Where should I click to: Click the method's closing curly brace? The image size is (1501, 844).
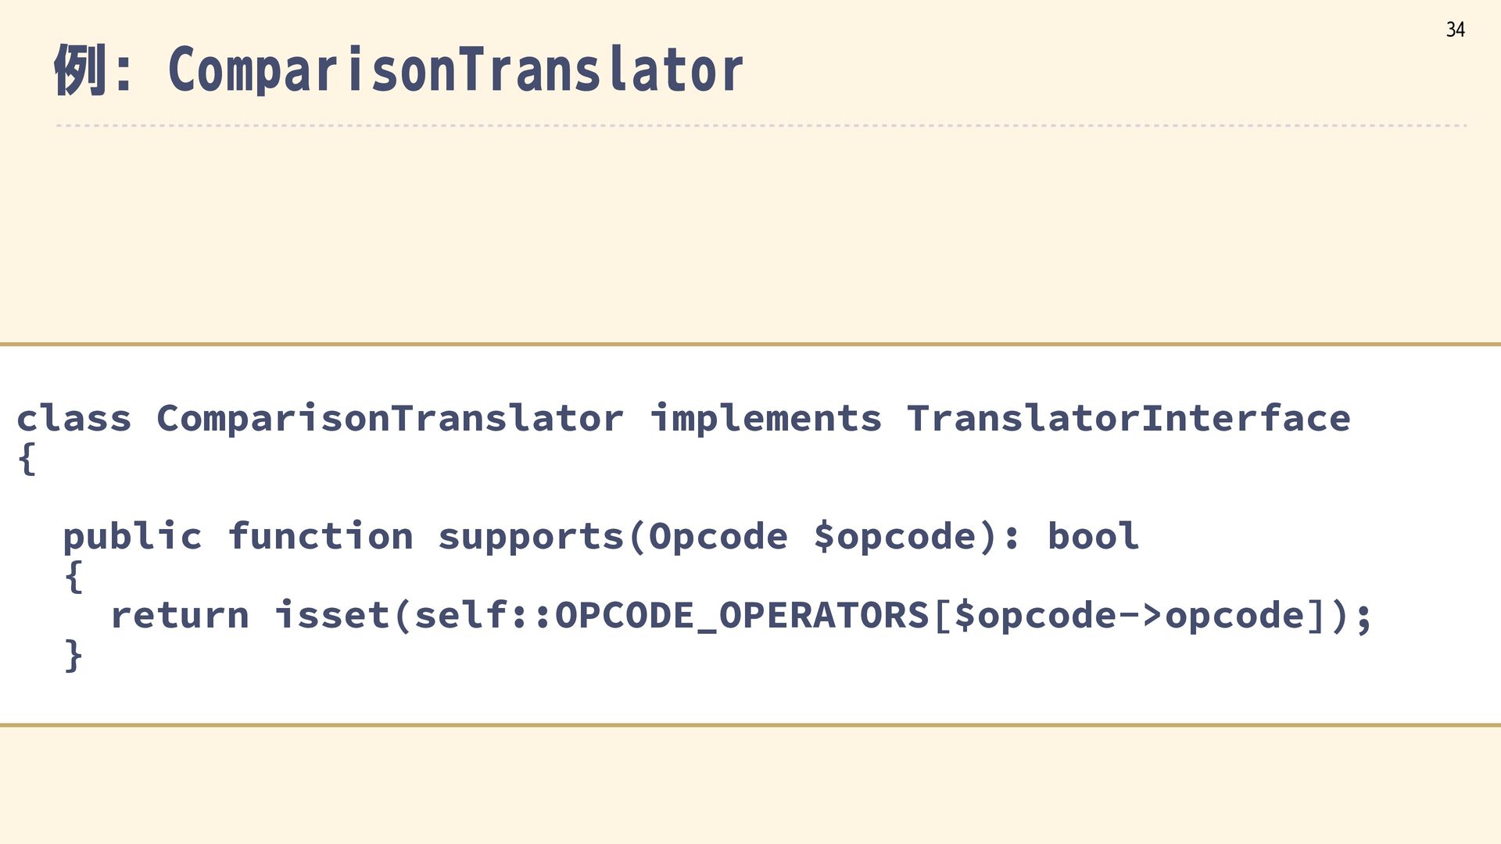pyautogui.click(x=73, y=655)
